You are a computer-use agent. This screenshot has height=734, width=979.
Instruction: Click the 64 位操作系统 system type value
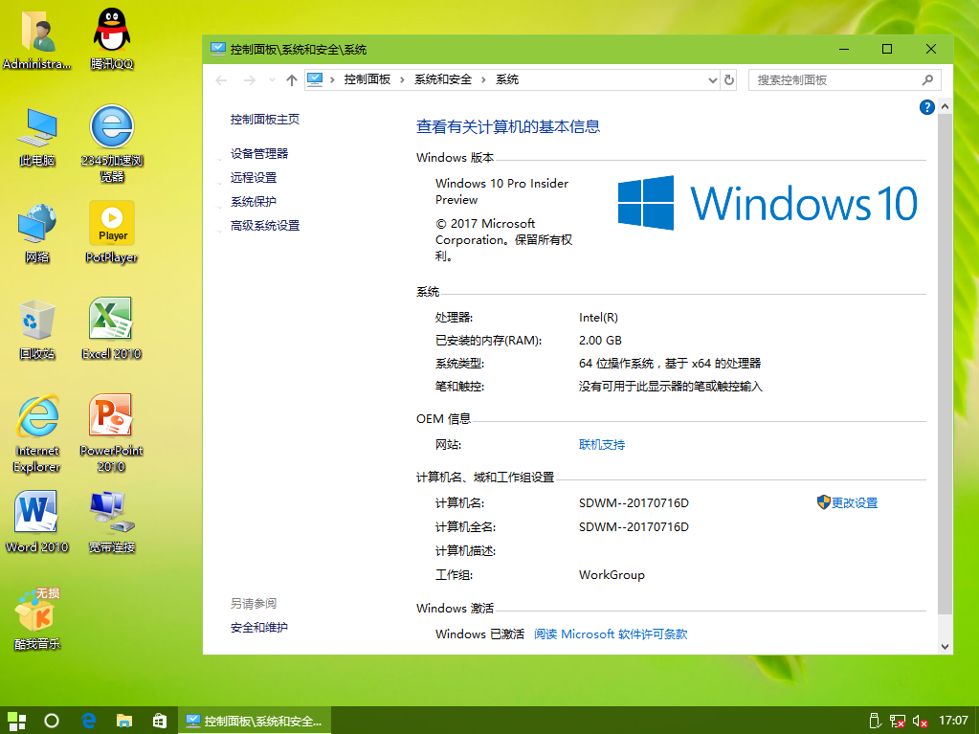pyautogui.click(x=670, y=364)
